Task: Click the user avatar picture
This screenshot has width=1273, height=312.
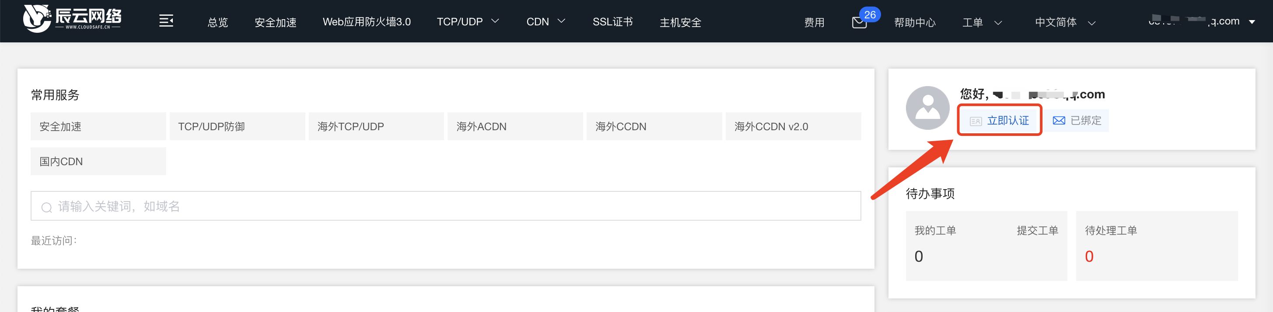Action: point(927,108)
